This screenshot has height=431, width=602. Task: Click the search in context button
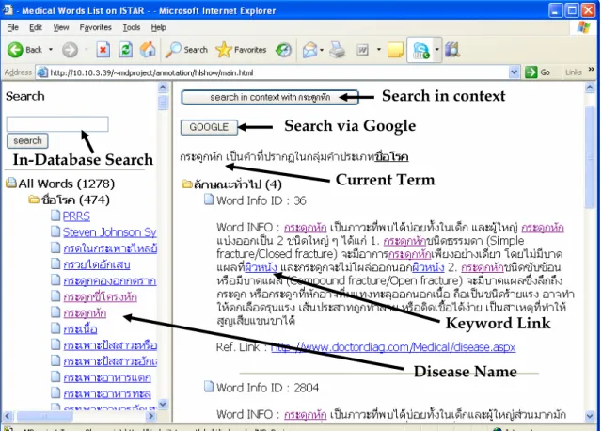[270, 98]
